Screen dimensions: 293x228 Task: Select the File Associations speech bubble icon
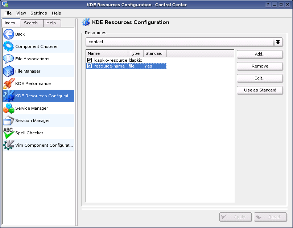(9, 59)
